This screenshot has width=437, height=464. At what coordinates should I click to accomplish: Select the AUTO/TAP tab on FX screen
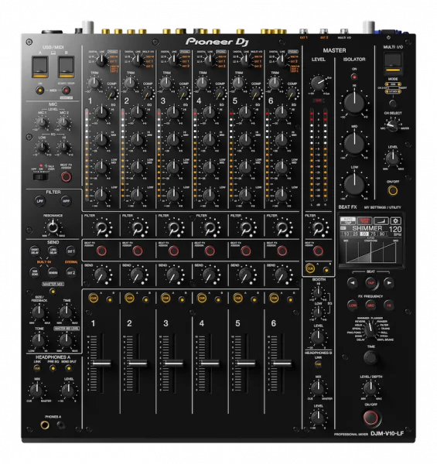347,220
